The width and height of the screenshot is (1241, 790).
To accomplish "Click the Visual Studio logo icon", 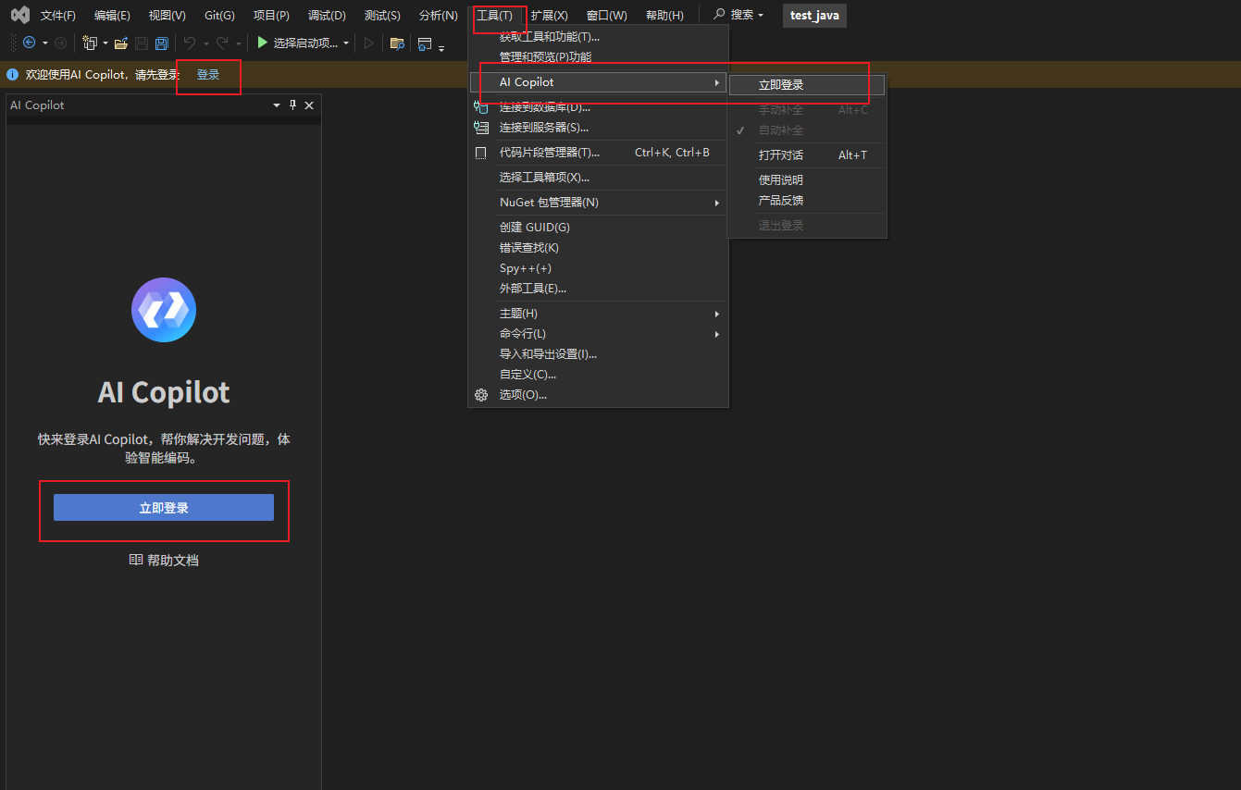I will click(x=19, y=15).
